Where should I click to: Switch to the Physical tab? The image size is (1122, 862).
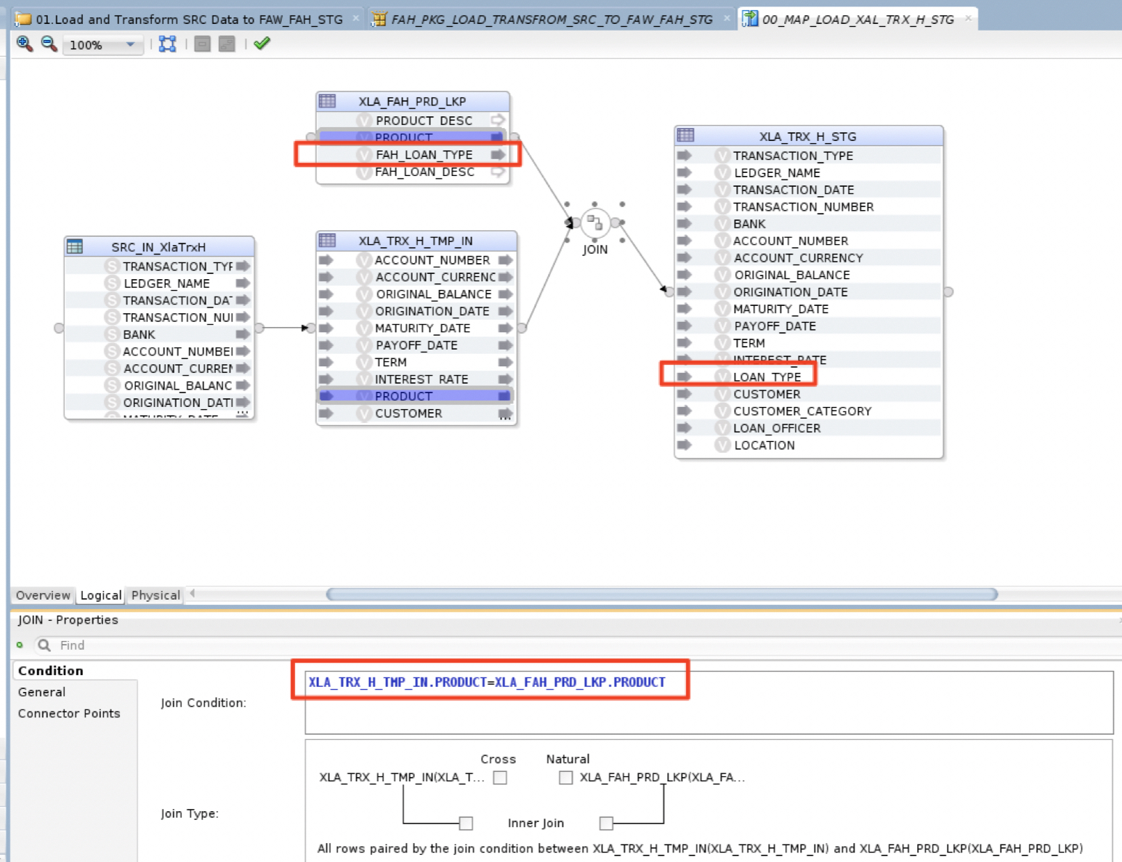coord(156,595)
